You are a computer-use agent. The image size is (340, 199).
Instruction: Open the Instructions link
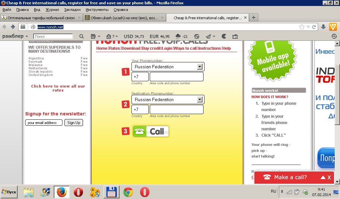(x=210, y=48)
